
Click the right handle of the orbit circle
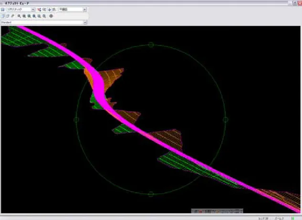coord(226,120)
